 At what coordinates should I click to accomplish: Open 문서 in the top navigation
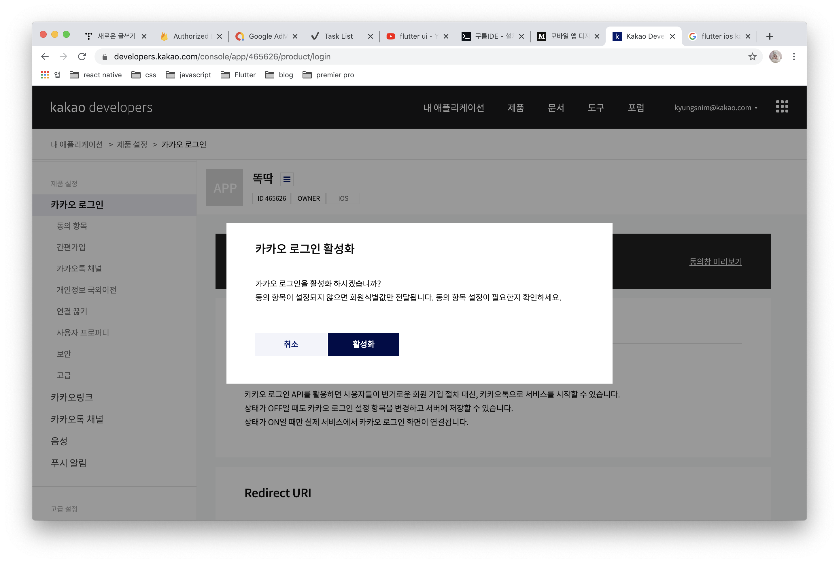(x=555, y=108)
